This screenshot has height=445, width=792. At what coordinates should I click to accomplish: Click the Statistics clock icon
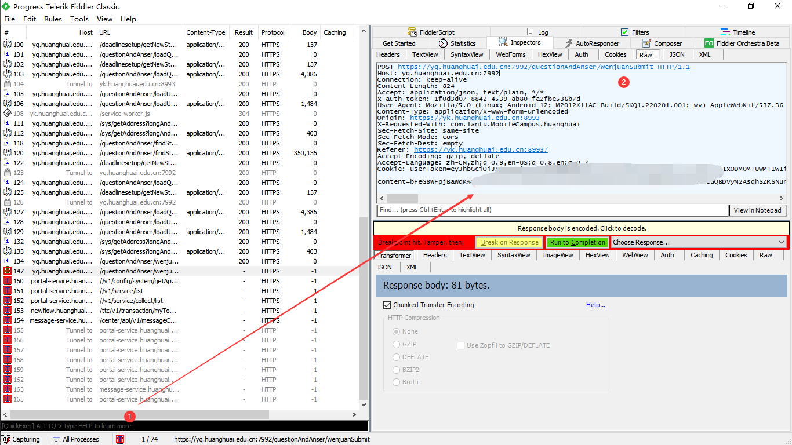click(443, 43)
